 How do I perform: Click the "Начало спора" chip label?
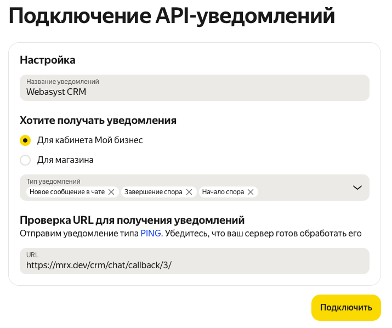point(223,192)
